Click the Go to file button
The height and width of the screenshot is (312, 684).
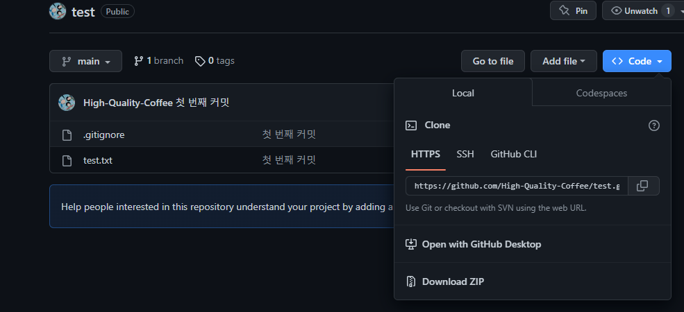[x=492, y=61]
